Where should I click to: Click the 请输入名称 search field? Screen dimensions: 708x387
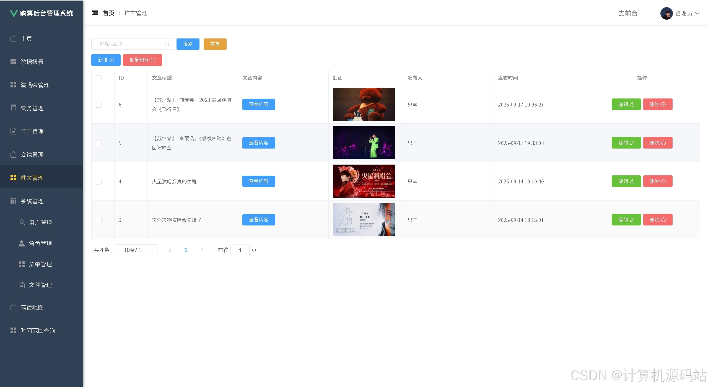tap(133, 44)
